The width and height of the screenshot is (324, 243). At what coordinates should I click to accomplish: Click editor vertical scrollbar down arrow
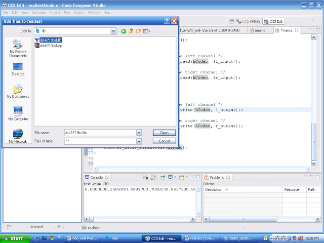pyautogui.click(x=314, y=164)
